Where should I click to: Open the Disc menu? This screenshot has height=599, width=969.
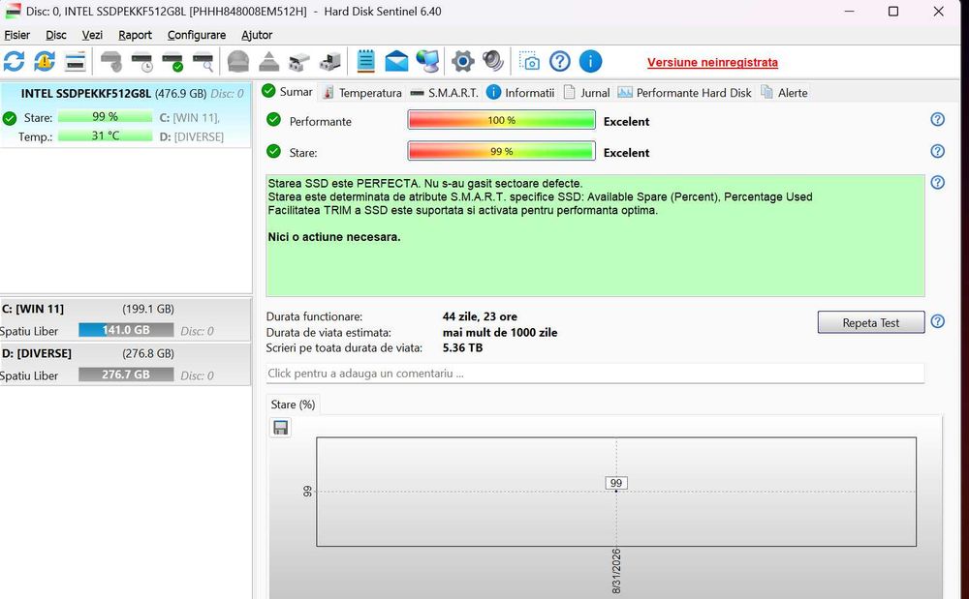point(55,35)
